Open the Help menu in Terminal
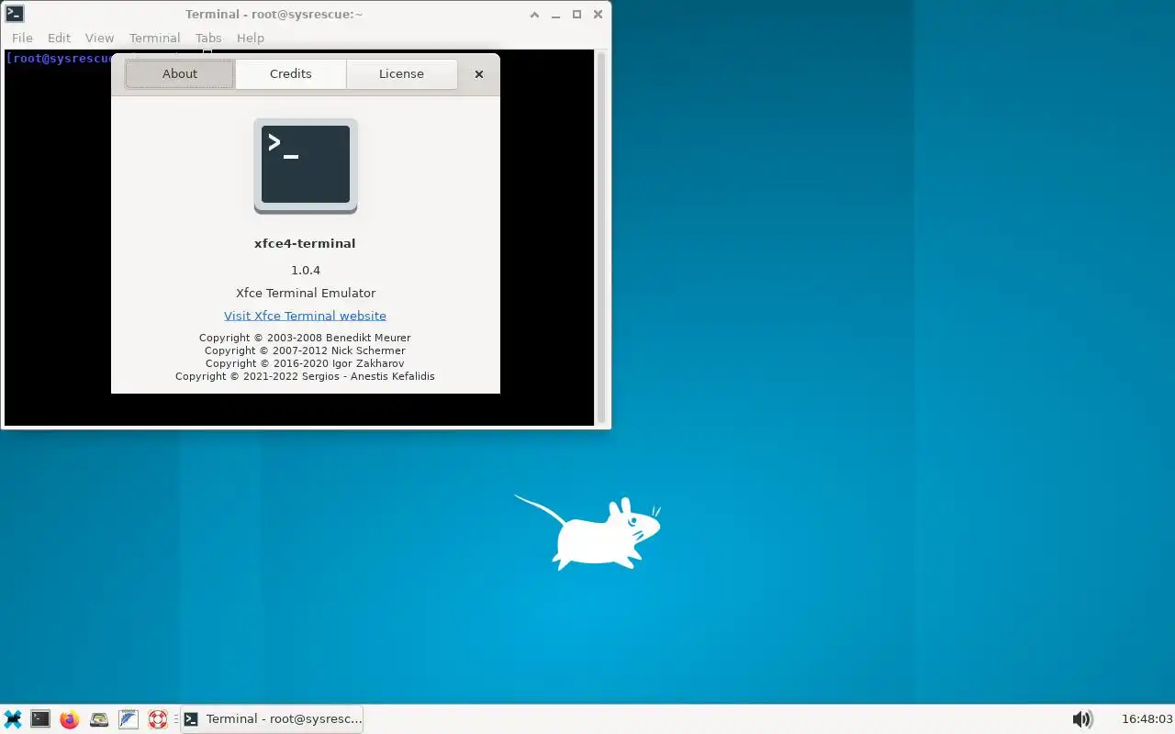This screenshot has width=1175, height=734. 251,38
